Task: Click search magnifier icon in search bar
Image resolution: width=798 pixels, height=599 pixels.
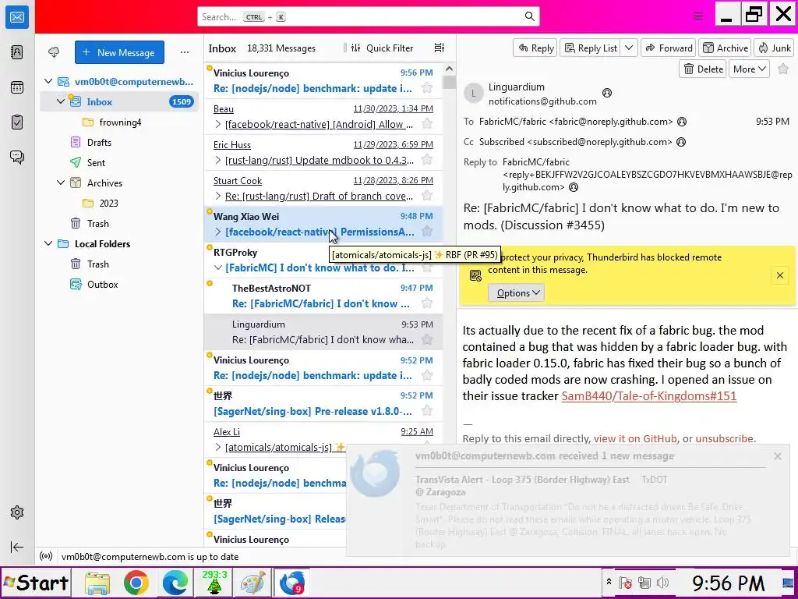Action: click(x=529, y=17)
